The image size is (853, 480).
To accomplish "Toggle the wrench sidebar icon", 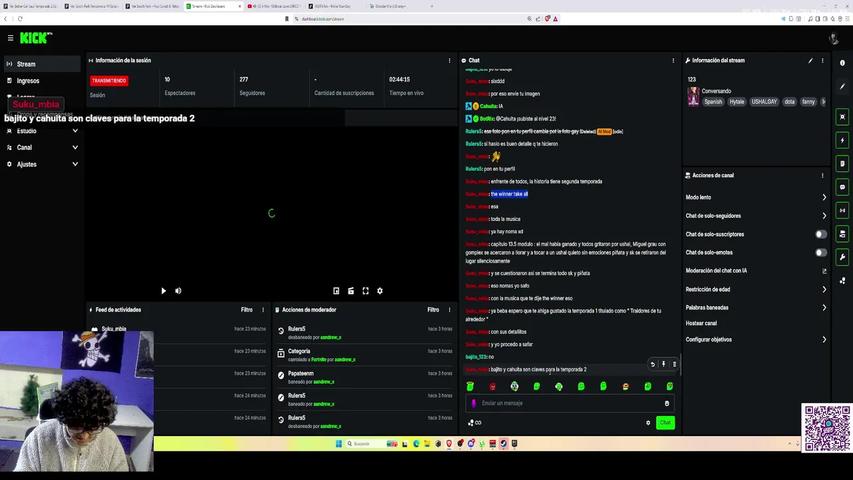I will click(x=842, y=257).
